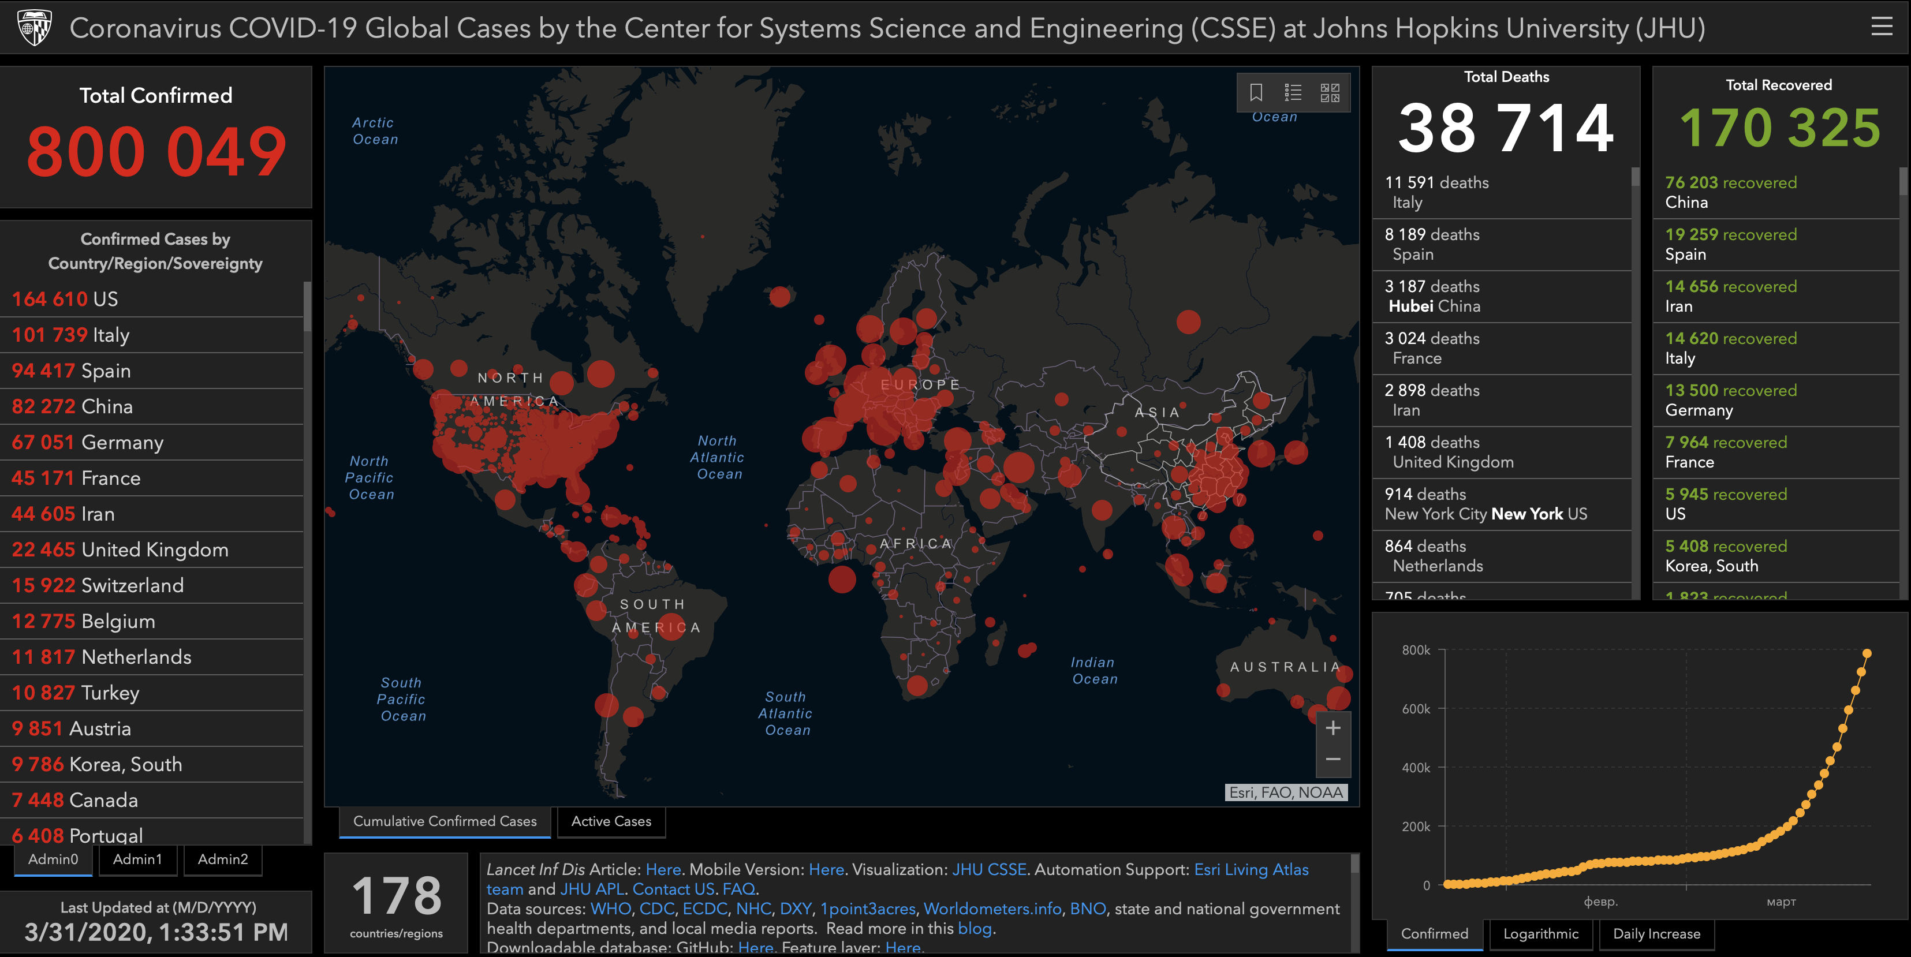
Task: Select the 7 448 Canada row
Action: click(152, 800)
